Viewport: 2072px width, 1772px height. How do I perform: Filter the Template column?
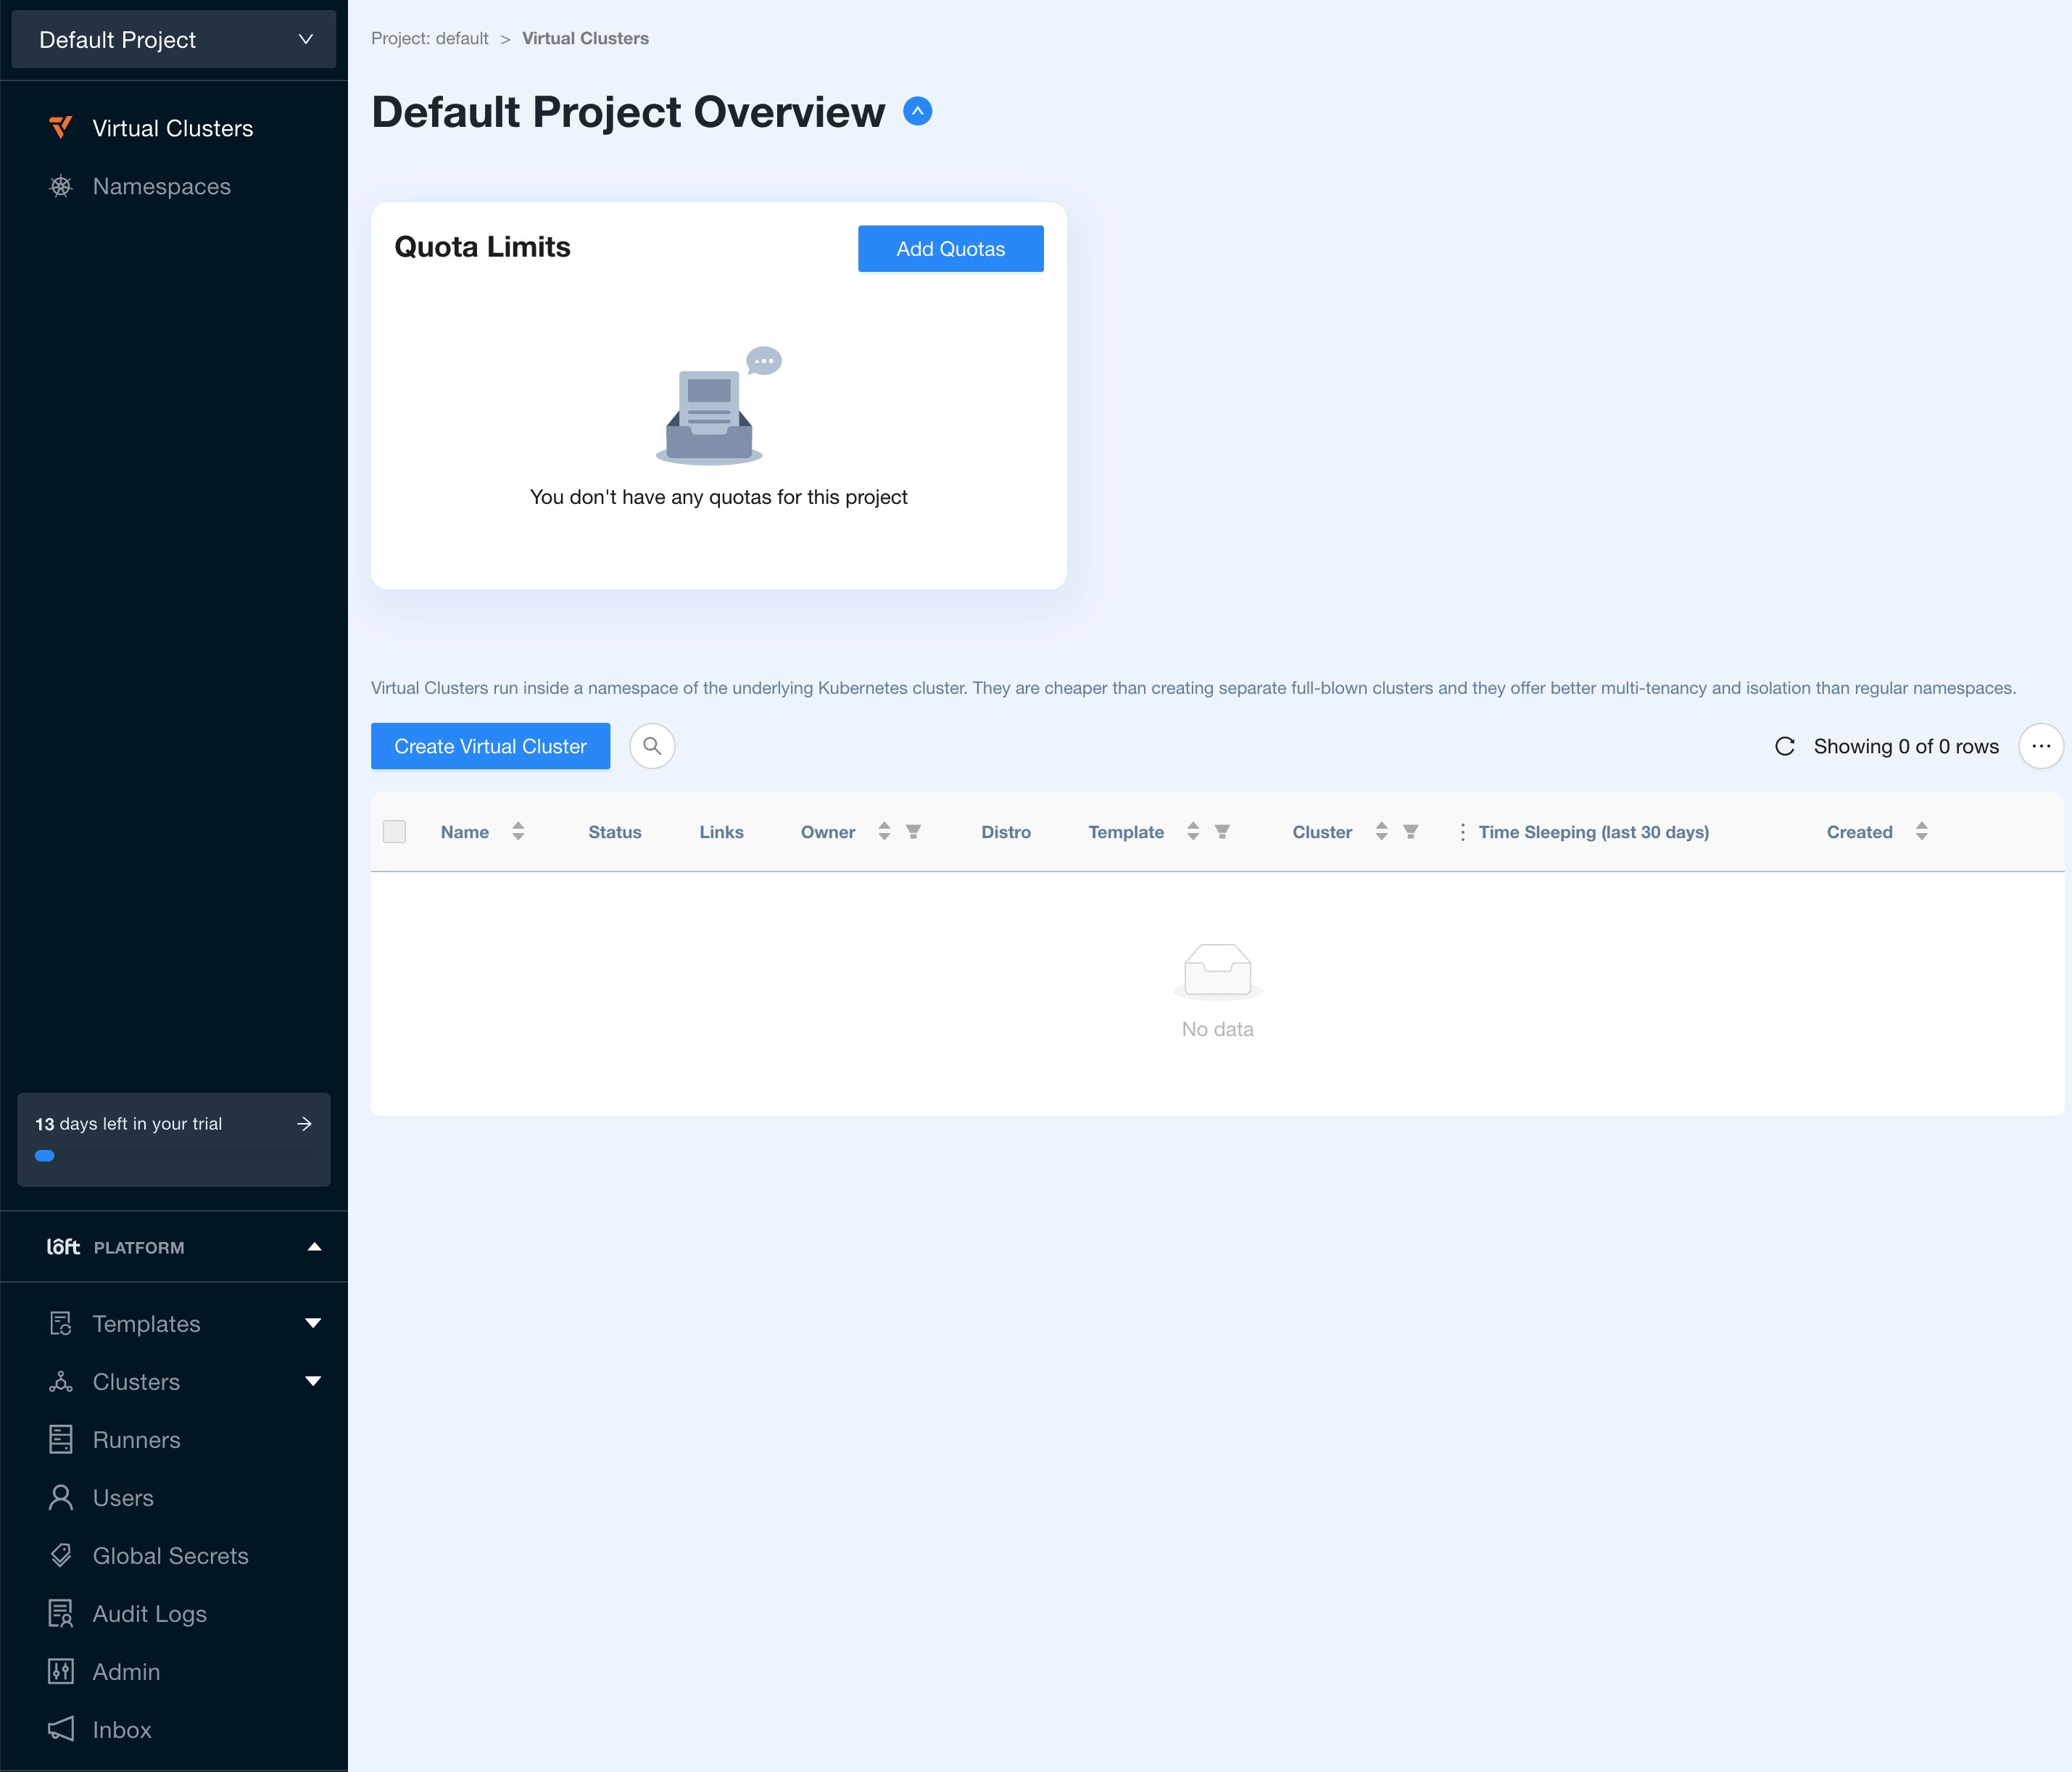click(x=1222, y=832)
